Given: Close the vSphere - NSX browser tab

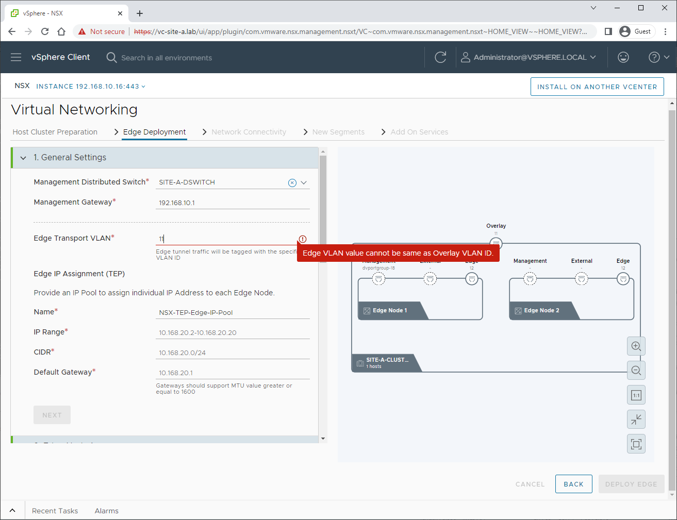Looking at the screenshot, I should pyautogui.click(x=120, y=13).
